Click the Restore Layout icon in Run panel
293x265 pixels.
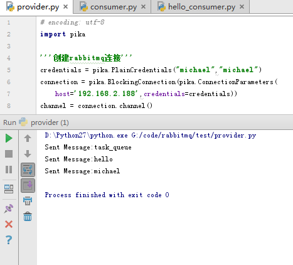tap(9, 189)
